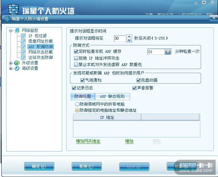The width and height of the screenshot is (218, 177).
Task: Select 升级设置 in the tree
Action: click(x=30, y=63)
